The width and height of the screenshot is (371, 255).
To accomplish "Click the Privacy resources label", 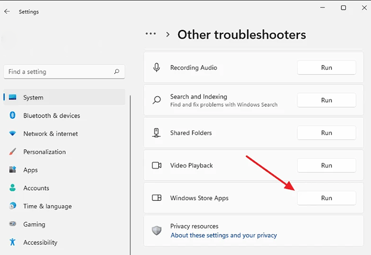I will 194,226.
